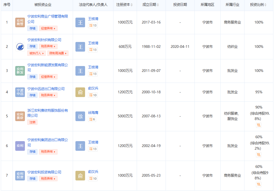Select the 2020-04-11 investment date cell
Viewport: 275px width, 193px height.
[x=180, y=47]
